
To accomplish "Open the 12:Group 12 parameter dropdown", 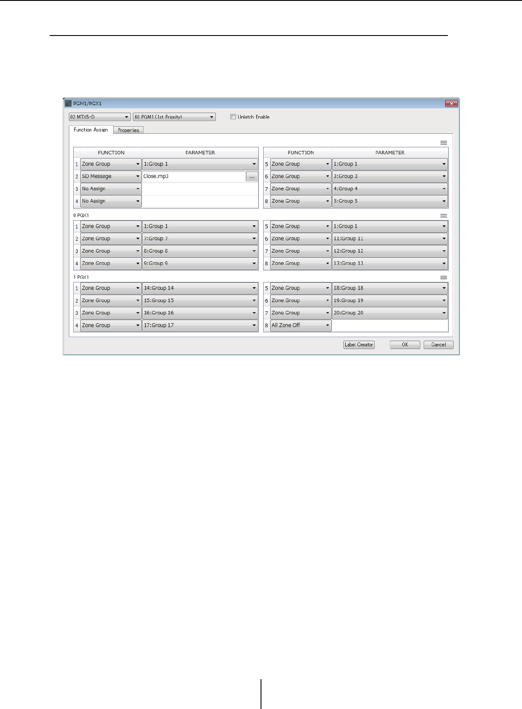I will (x=390, y=251).
